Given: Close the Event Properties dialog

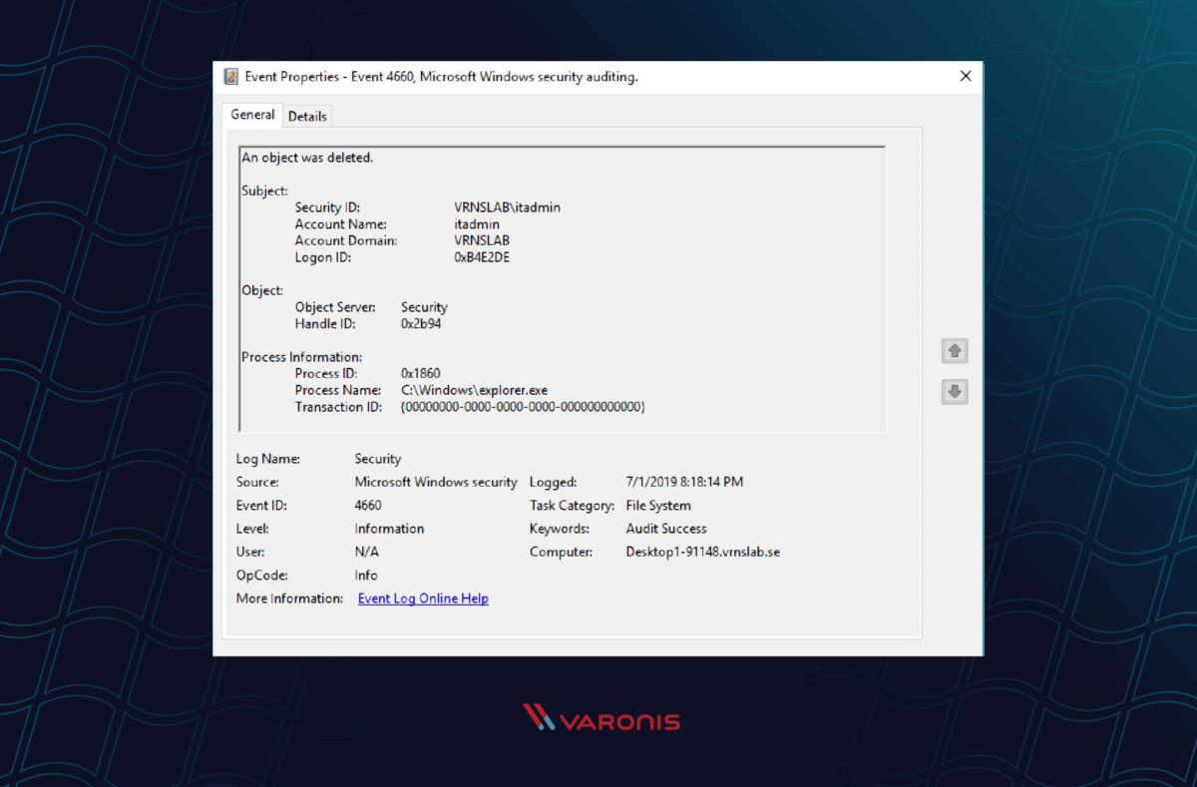Looking at the screenshot, I should (x=965, y=76).
